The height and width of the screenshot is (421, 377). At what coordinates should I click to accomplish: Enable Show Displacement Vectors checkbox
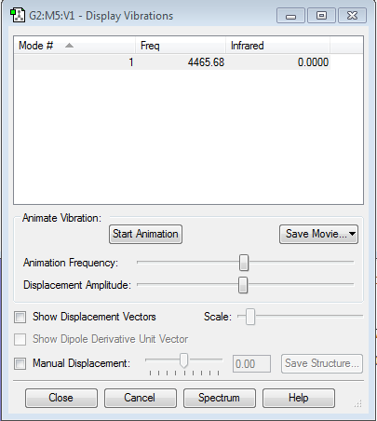tap(20, 318)
